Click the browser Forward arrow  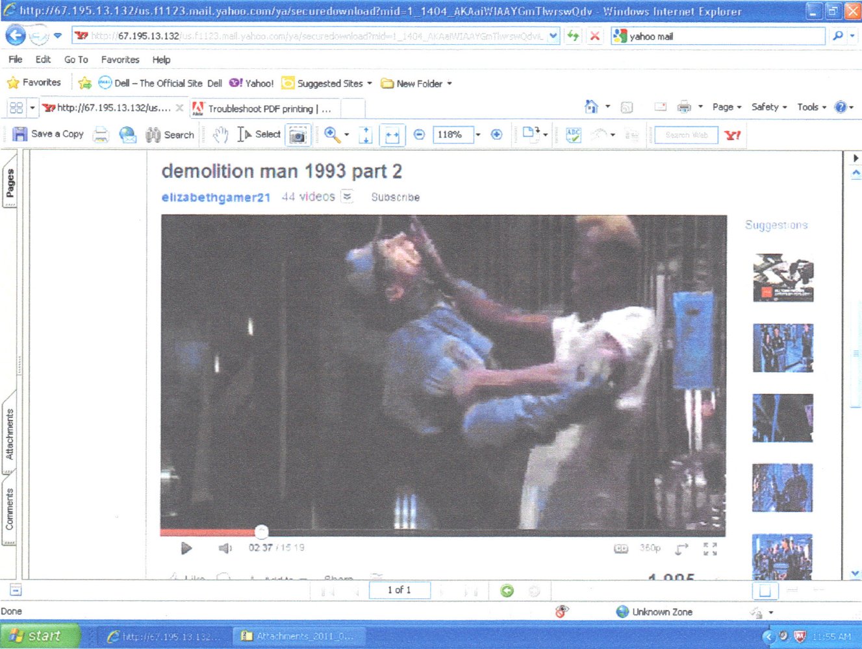coord(39,36)
